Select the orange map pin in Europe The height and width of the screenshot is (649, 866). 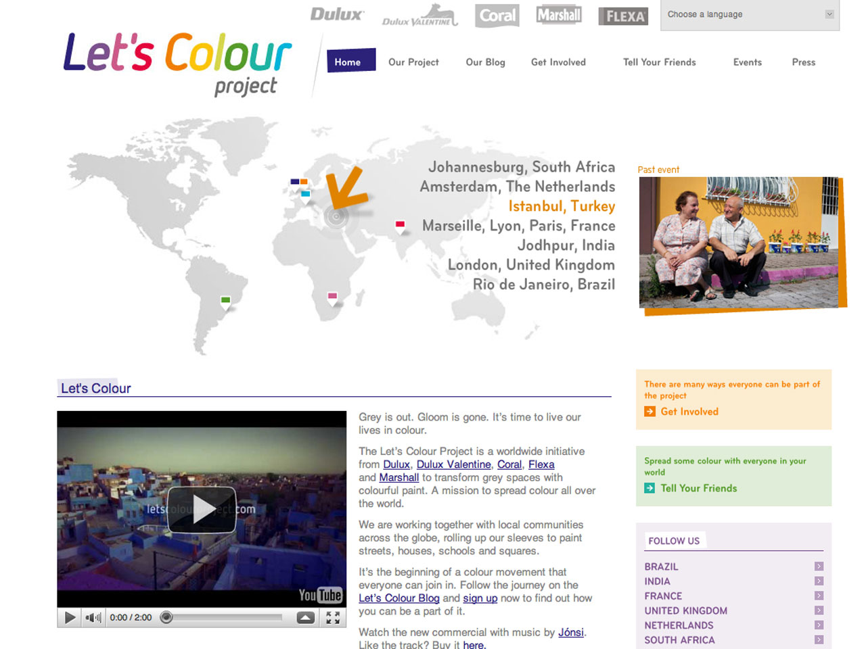pos(304,181)
